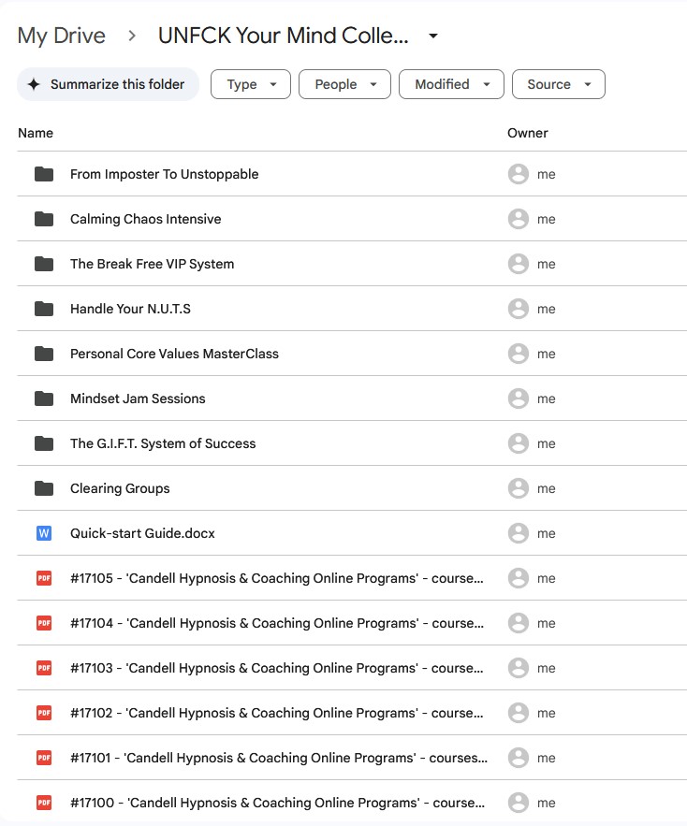687x826 pixels.
Task: Sort files by the Name column header
Action: click(36, 133)
